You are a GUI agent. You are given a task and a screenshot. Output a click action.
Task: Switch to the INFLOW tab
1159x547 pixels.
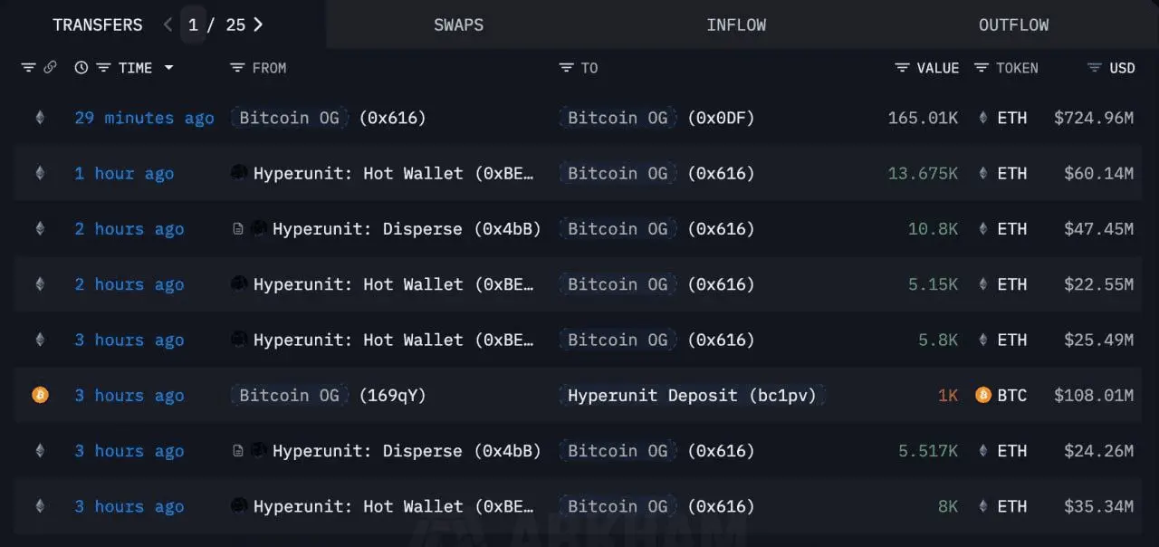(736, 24)
